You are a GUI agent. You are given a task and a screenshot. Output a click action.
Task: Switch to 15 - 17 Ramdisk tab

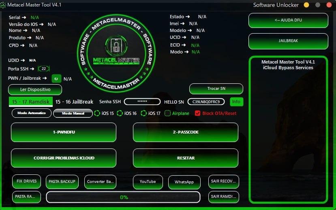pyautogui.click(x=30, y=102)
